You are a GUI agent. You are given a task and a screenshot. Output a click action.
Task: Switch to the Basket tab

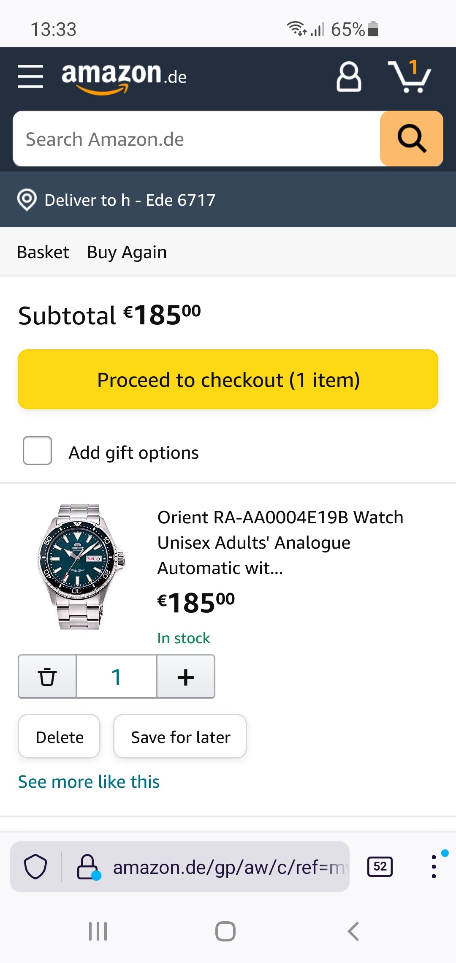click(43, 252)
